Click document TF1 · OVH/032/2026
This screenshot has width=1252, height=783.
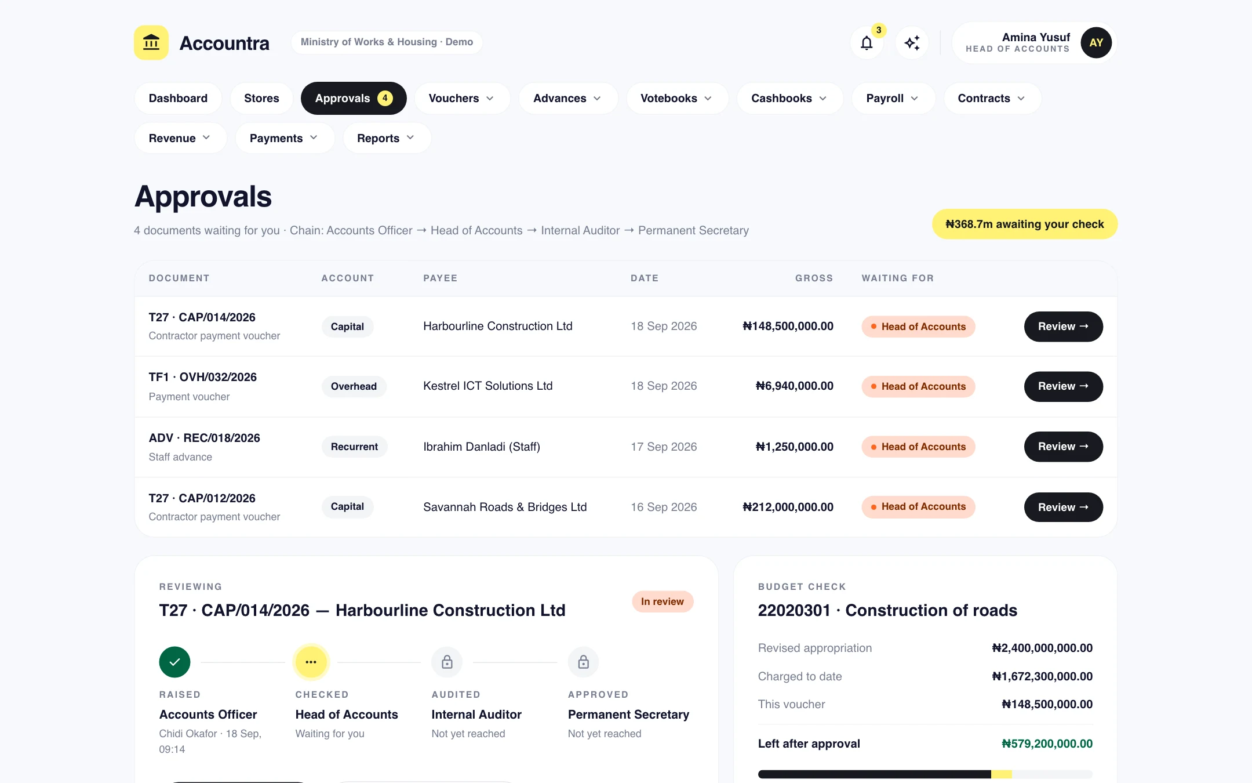click(202, 377)
